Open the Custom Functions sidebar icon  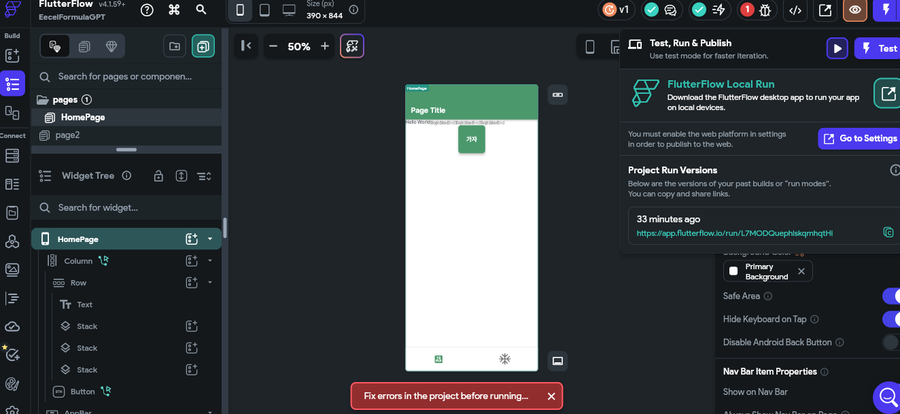click(12, 298)
